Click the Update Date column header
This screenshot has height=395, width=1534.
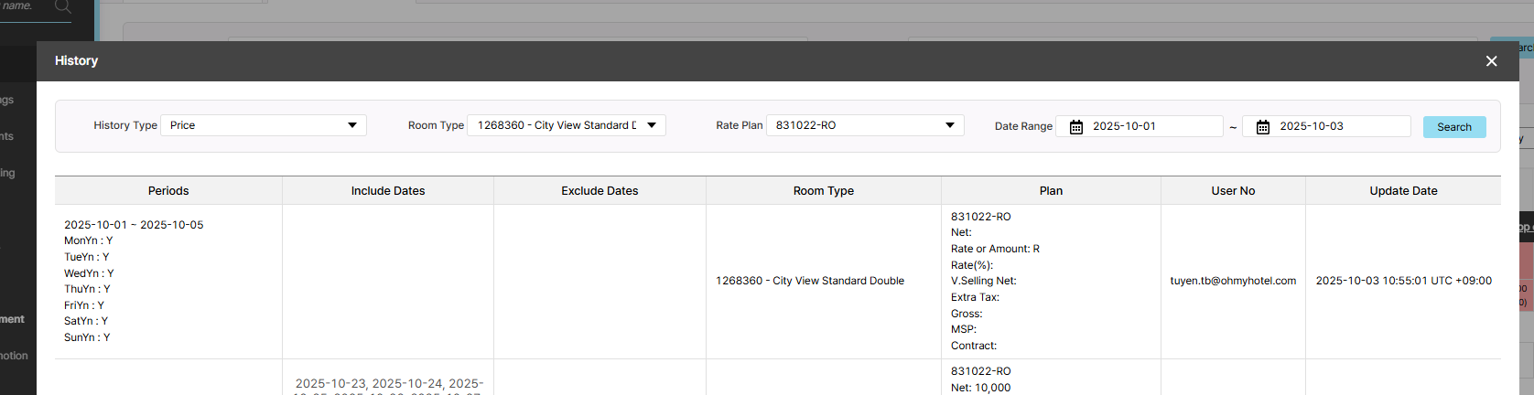pos(1403,191)
